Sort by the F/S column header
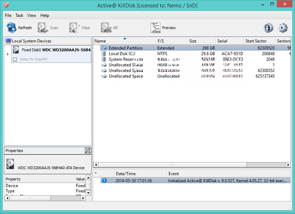Screen dimensions: 295x214 171,41
